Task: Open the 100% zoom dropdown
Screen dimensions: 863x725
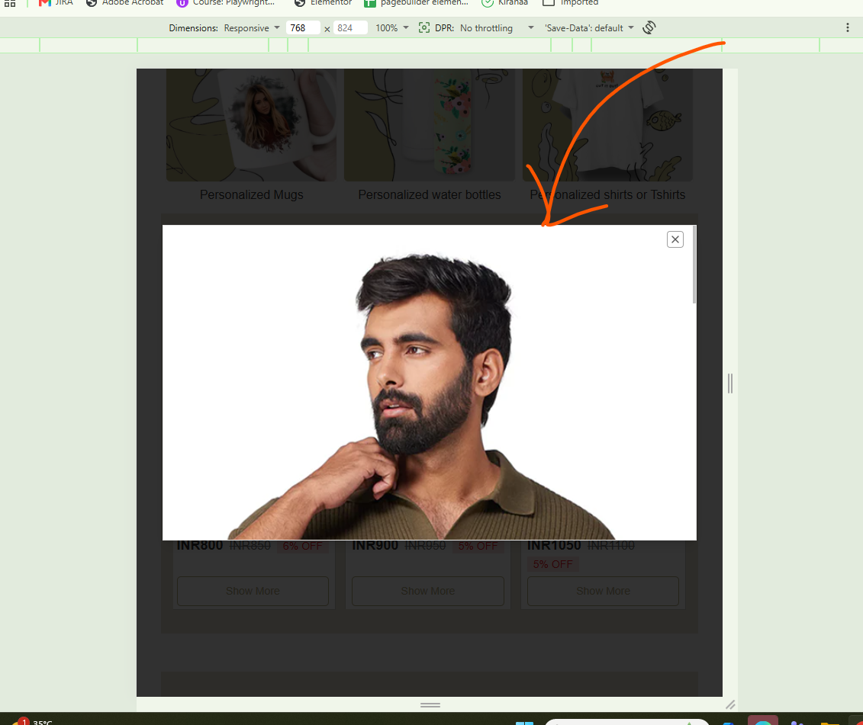Action: [x=392, y=28]
